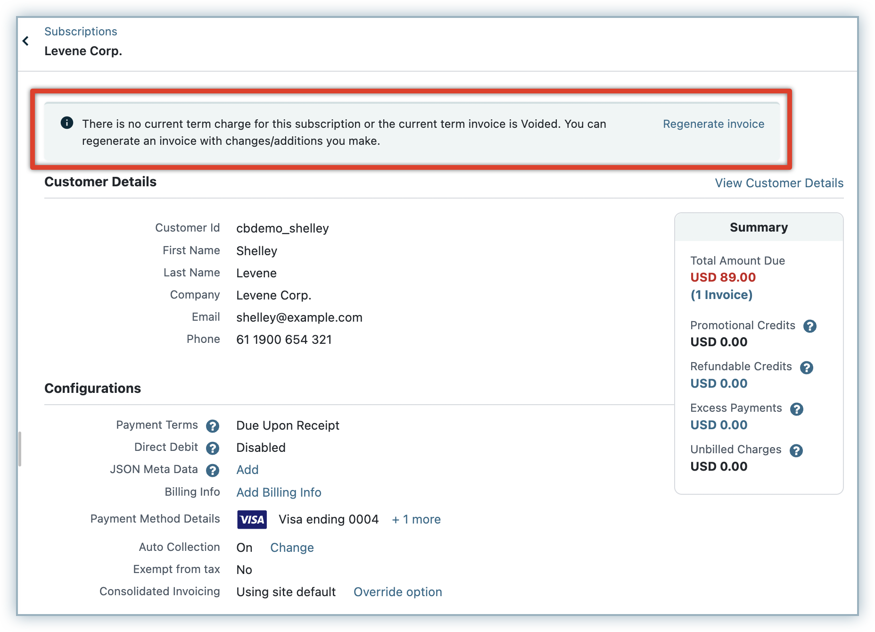Add JSON Meta Data via Add link
The width and height of the screenshot is (875, 632).
click(248, 470)
